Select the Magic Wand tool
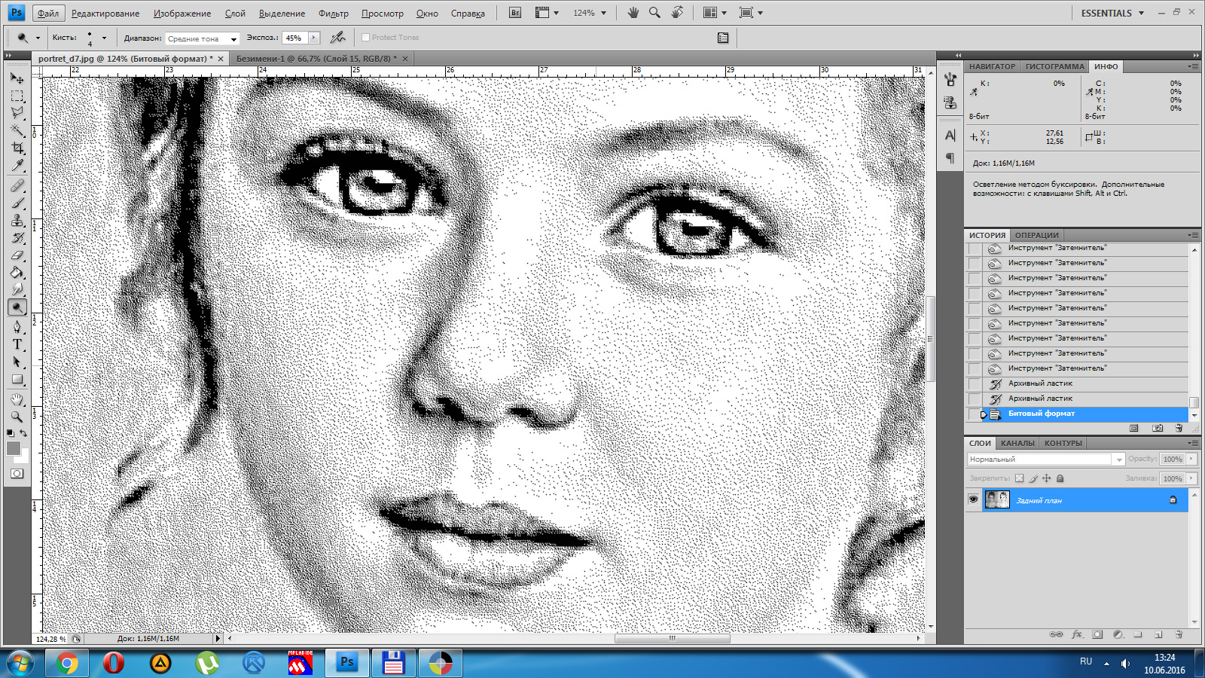Image resolution: width=1205 pixels, height=678 pixels. [x=17, y=130]
